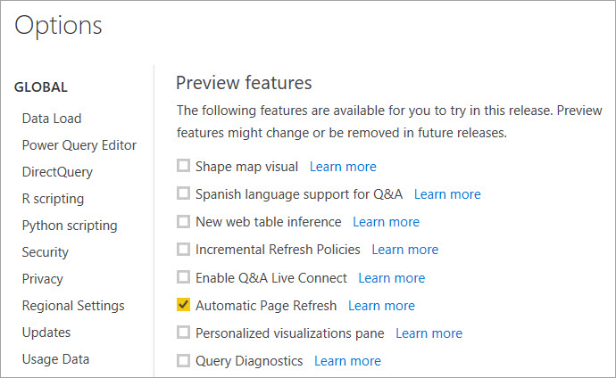Open the Data Load settings
The height and width of the screenshot is (378, 616).
[52, 119]
